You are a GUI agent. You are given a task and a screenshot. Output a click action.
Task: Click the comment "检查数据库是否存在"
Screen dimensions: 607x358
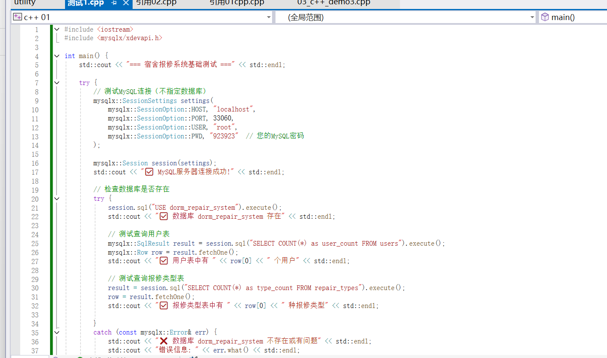137,189
